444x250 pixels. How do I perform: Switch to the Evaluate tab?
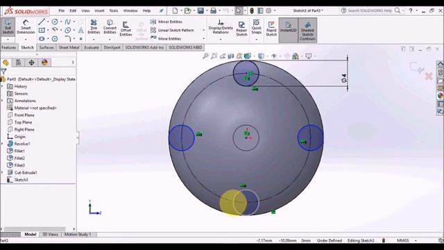click(x=92, y=47)
